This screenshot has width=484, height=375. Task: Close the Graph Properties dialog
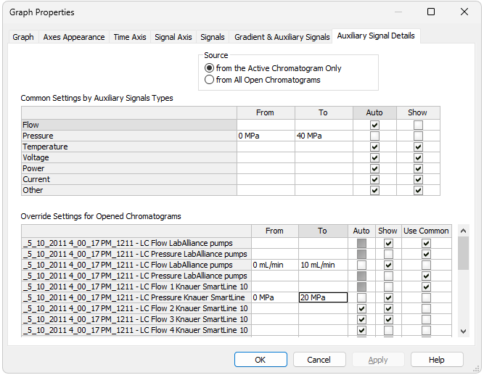coord(464,12)
